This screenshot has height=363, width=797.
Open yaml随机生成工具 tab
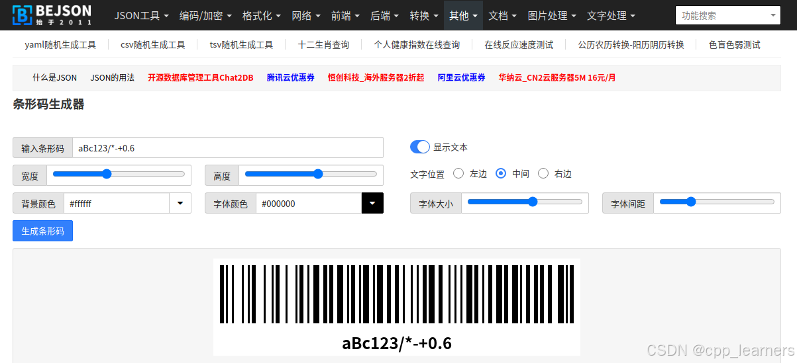pos(60,45)
